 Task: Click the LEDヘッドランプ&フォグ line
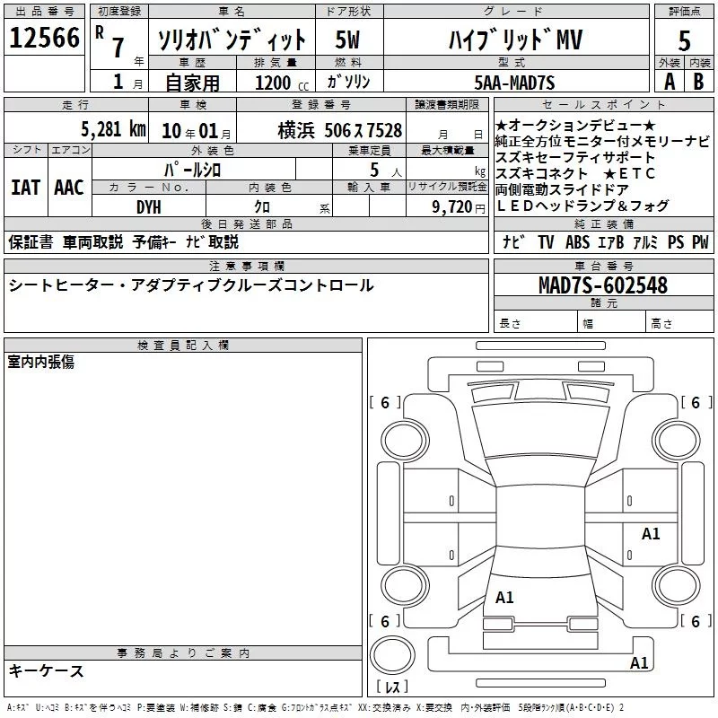582,206
